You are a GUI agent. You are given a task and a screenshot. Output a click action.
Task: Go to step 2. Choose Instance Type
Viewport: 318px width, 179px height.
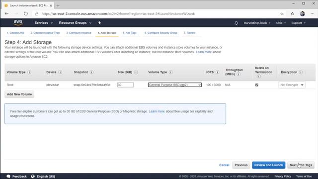45,33
